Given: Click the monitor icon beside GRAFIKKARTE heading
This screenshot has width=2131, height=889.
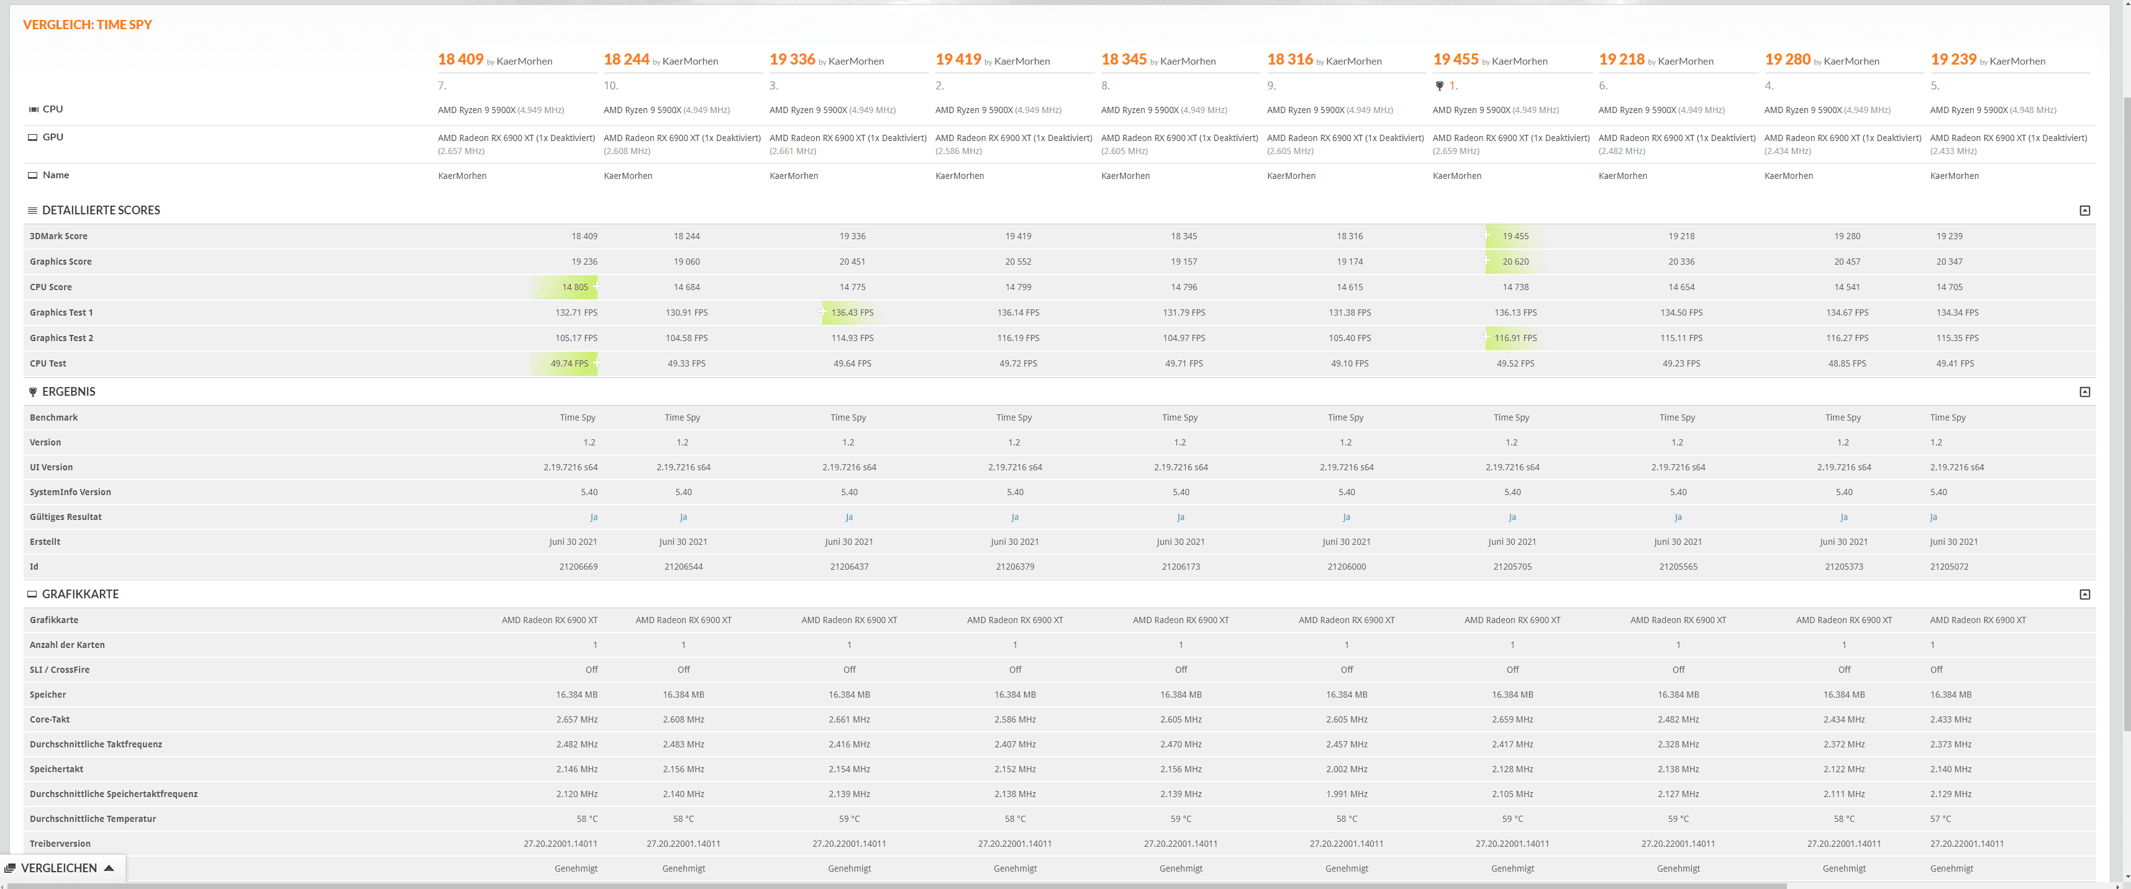Looking at the screenshot, I should pyautogui.click(x=33, y=595).
